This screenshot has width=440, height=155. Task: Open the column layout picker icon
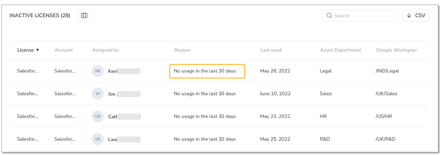coord(84,15)
